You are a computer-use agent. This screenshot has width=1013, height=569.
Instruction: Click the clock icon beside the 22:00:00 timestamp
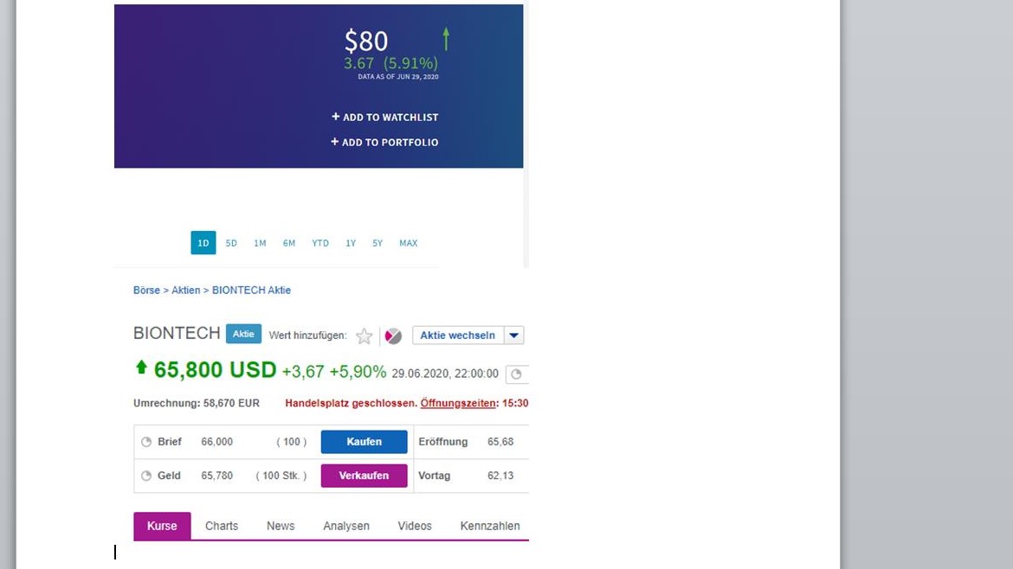517,374
